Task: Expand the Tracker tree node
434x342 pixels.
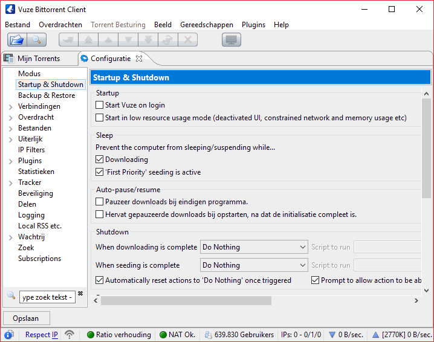Action: click(10, 183)
